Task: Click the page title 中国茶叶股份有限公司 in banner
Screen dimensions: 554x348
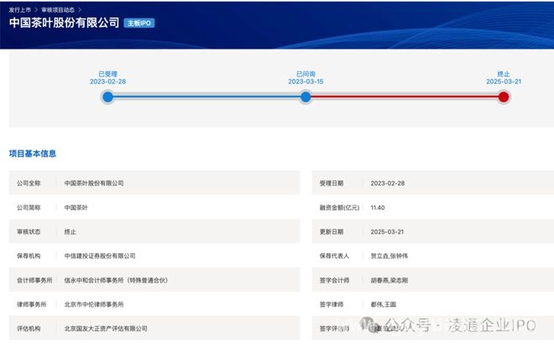Action: 65,23
